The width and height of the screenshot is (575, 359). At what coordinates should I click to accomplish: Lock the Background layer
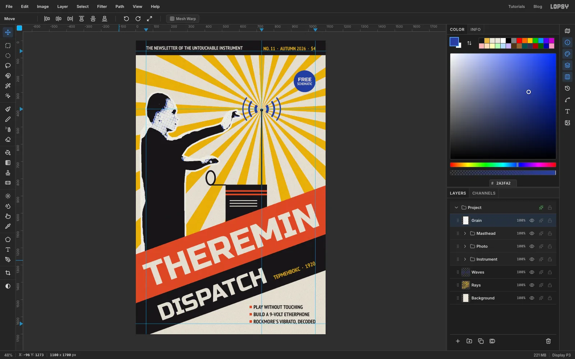coord(550,298)
